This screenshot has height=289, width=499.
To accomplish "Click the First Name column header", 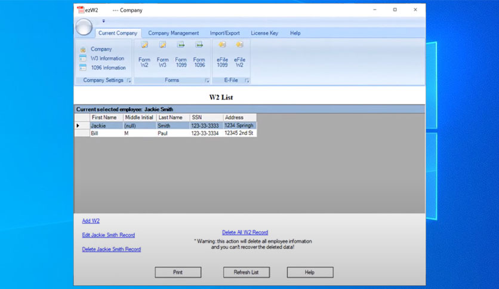I will [x=106, y=118].
